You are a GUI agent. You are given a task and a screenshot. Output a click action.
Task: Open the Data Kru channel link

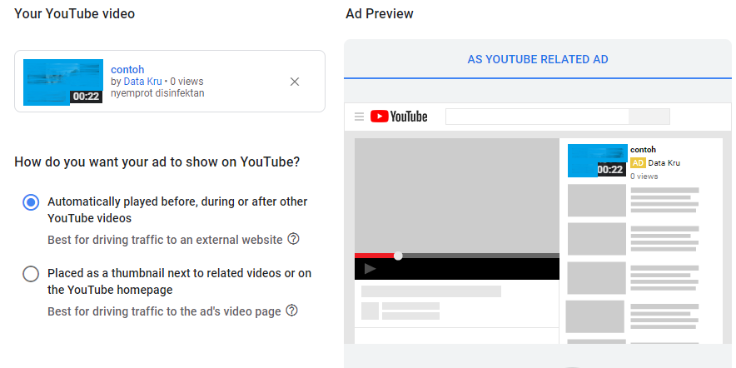point(142,82)
